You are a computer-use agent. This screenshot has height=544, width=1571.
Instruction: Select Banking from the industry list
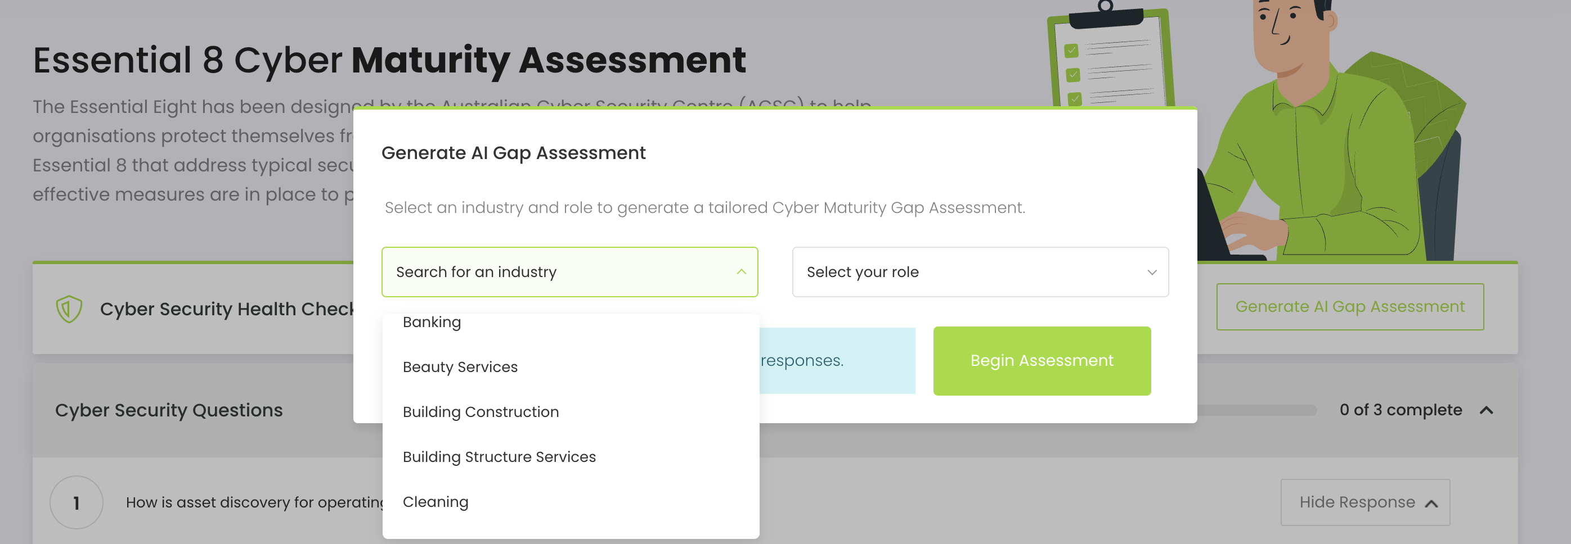point(432,322)
